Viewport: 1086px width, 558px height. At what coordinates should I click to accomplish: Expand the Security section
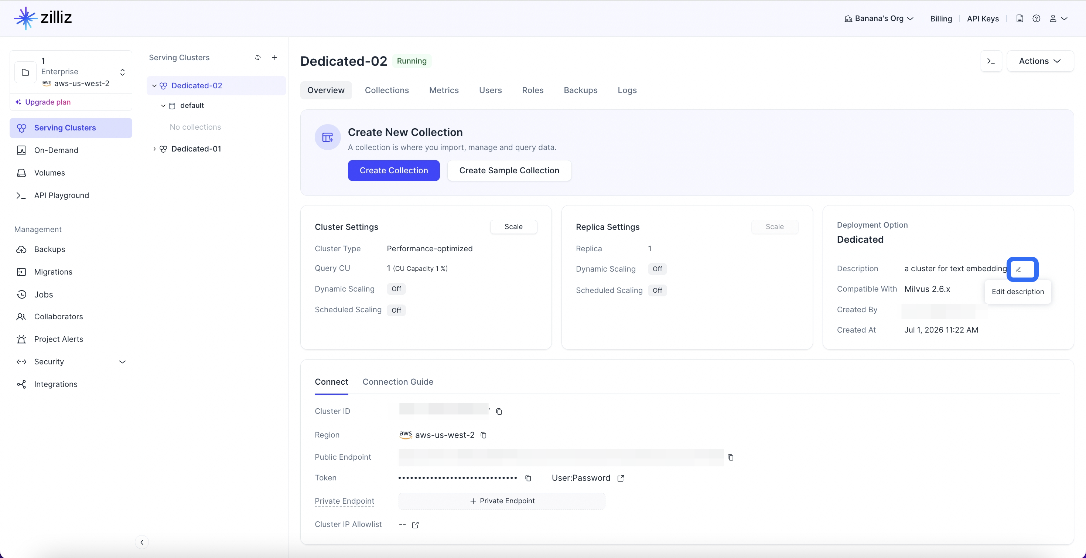click(71, 362)
